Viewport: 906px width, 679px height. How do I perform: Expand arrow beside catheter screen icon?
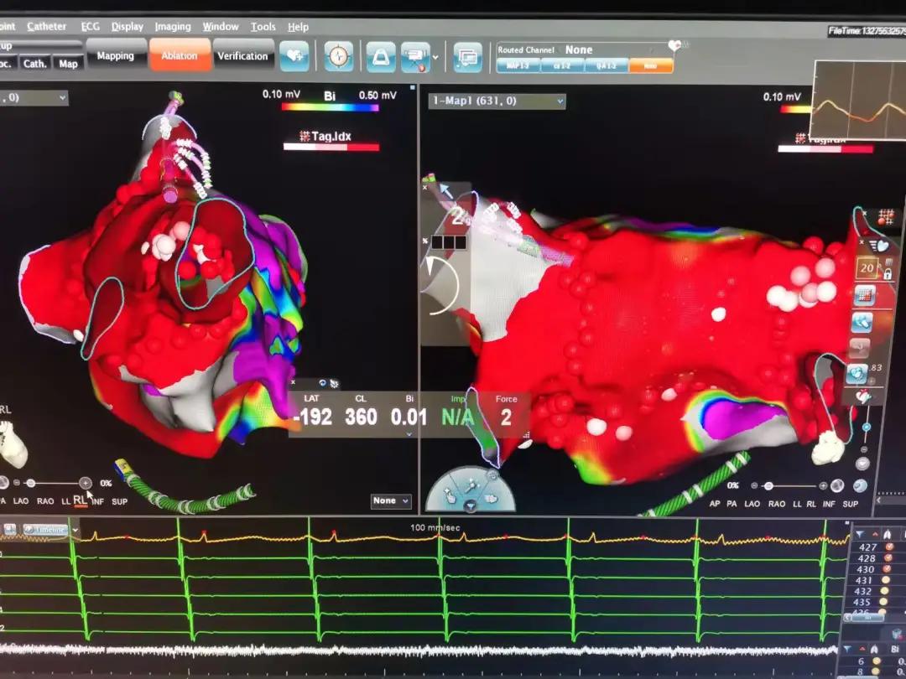tap(435, 58)
